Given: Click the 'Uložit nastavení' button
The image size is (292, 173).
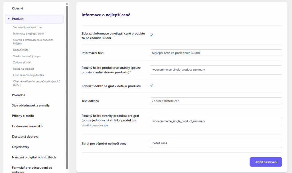Looking at the screenshot, I should 265,162.
